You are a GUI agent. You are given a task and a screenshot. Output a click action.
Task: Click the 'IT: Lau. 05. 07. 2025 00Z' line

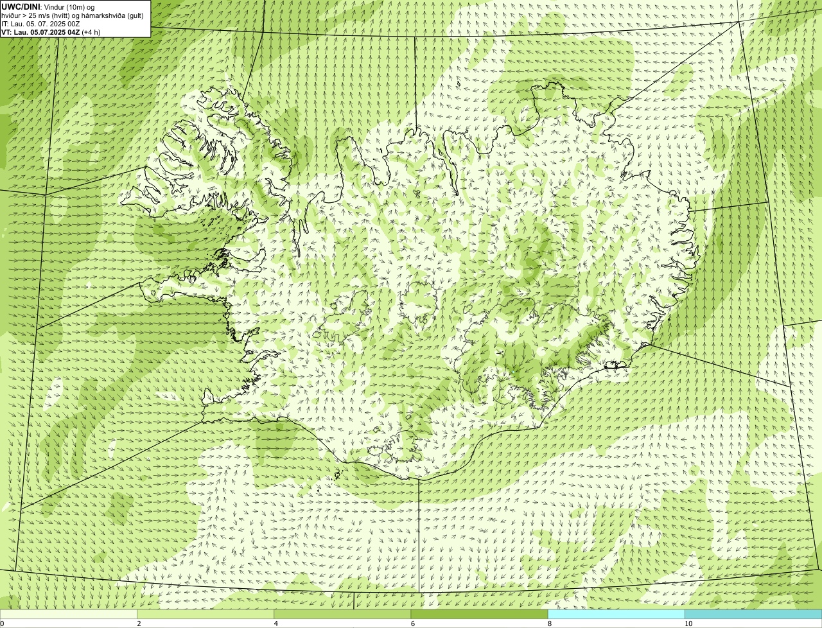pos(40,24)
